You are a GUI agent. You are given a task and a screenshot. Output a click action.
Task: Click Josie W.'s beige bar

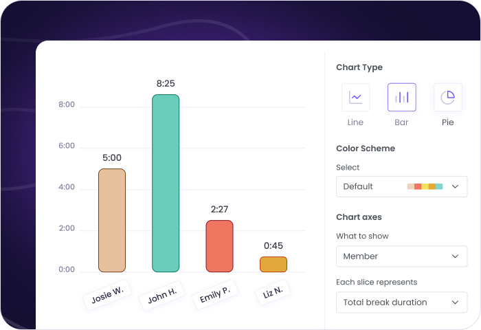112,220
